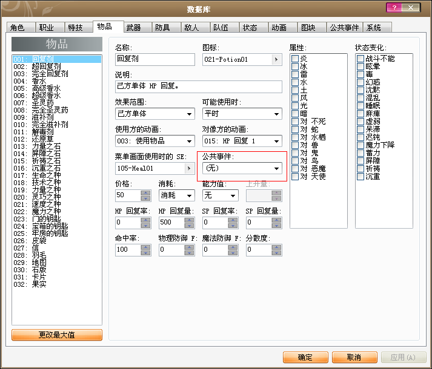Switch to the 特技 tab
Image resolution: width=432 pixels, height=369 pixels.
pos(79,27)
